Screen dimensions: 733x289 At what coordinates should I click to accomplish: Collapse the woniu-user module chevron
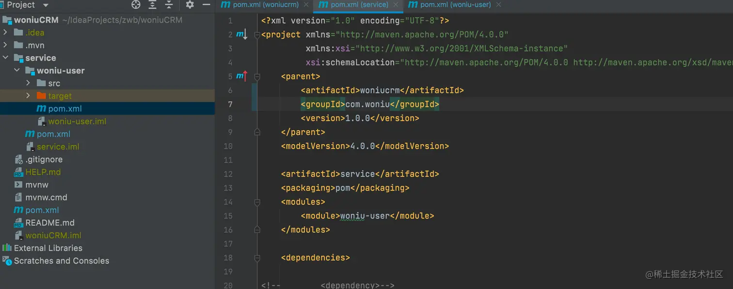click(x=17, y=70)
